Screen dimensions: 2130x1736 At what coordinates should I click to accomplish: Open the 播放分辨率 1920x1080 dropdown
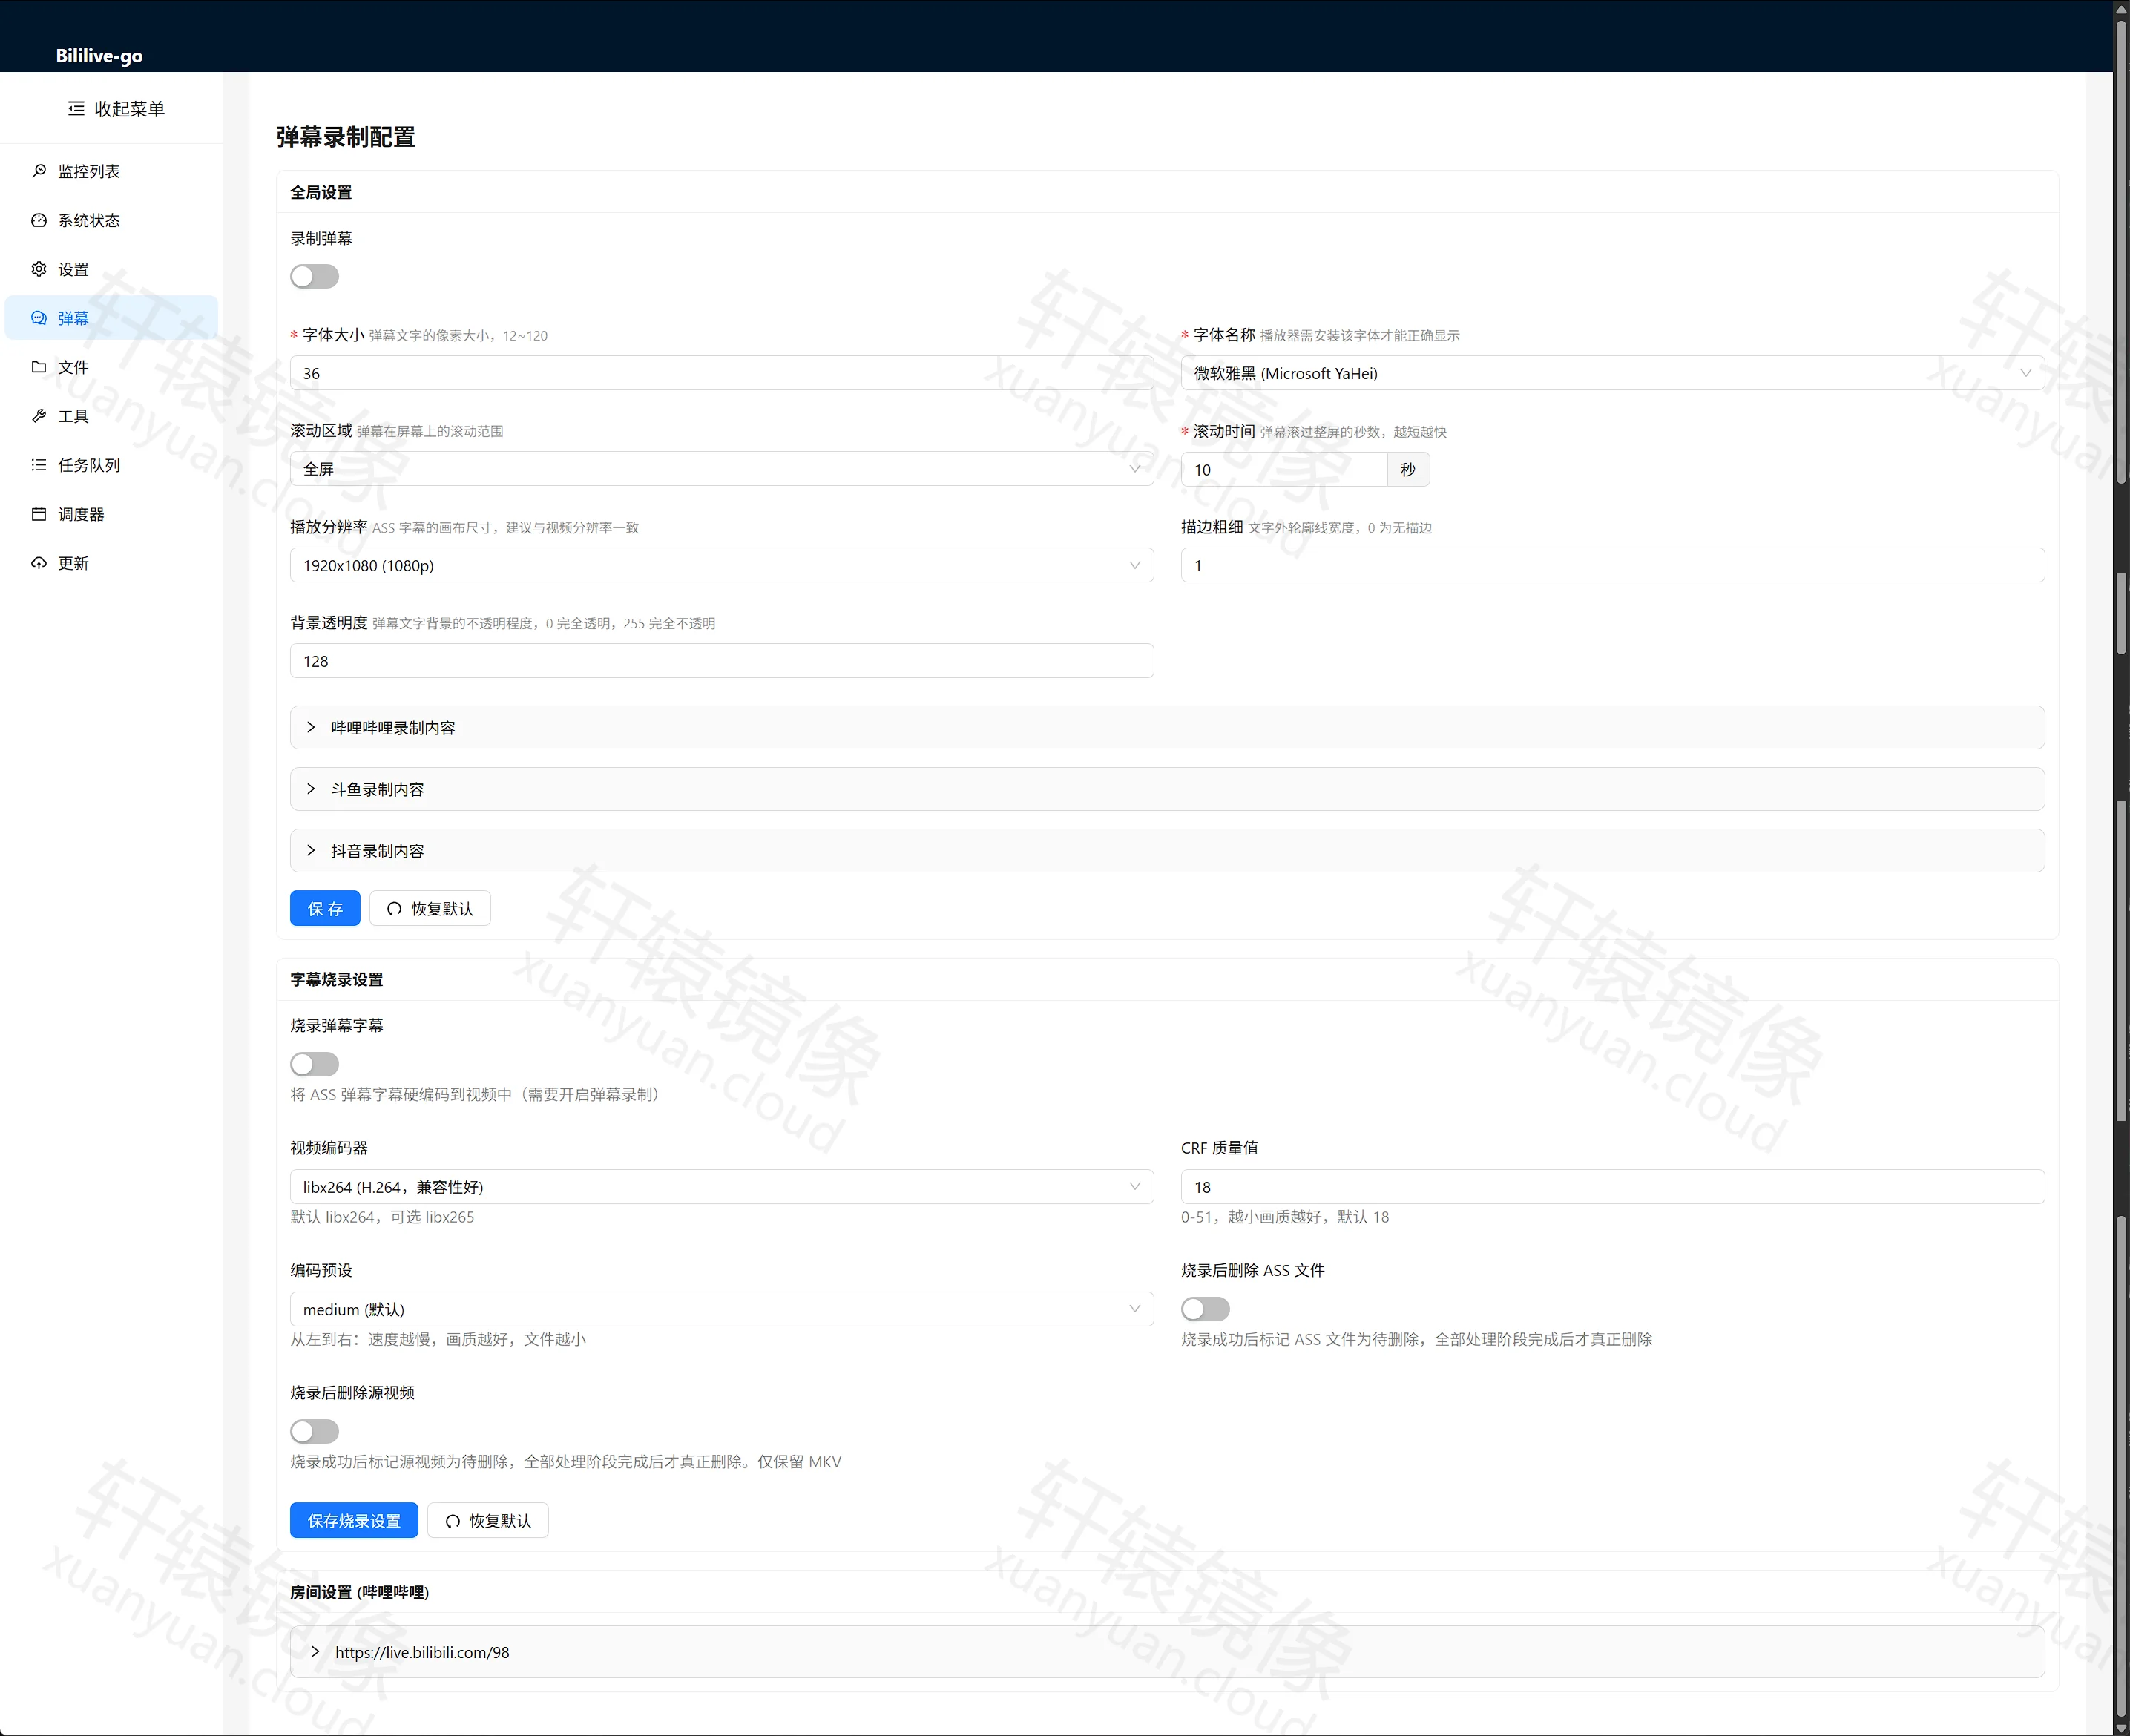tap(721, 565)
